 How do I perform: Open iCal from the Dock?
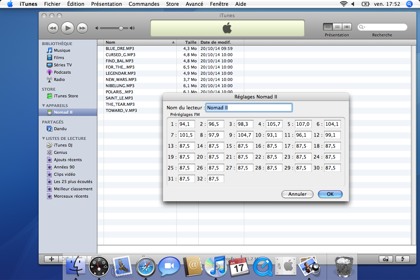tap(238, 266)
